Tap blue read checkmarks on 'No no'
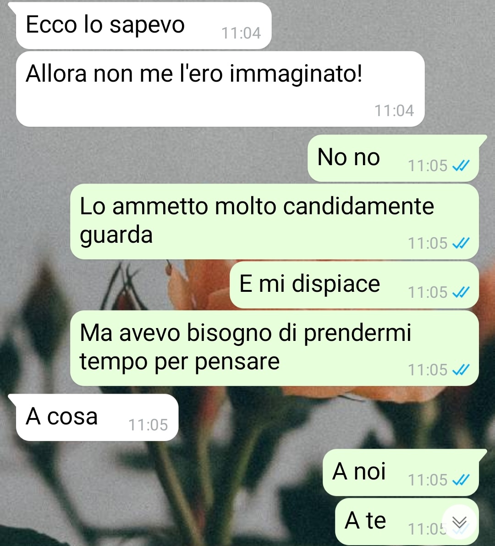Screen dimensions: 495x546 [x=461, y=166]
